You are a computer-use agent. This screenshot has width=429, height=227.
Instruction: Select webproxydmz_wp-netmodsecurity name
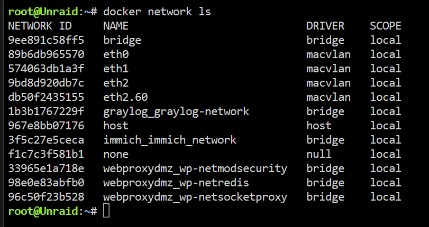195,168
